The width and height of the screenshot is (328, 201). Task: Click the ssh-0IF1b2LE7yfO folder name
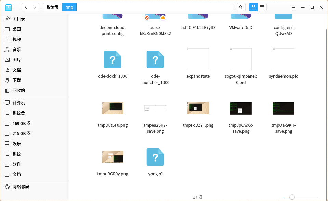pyautogui.click(x=198, y=28)
